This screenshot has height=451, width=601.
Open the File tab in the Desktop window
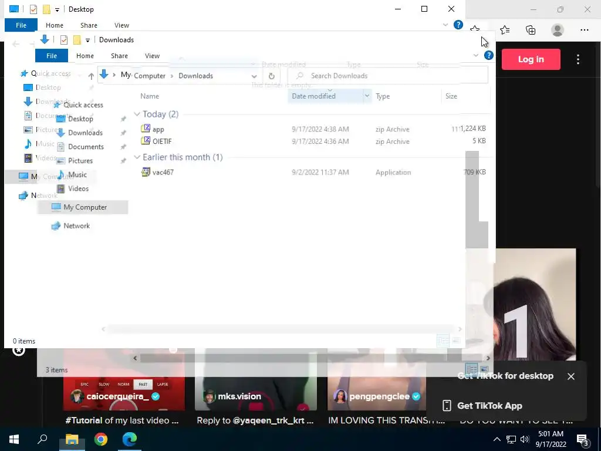(x=21, y=25)
